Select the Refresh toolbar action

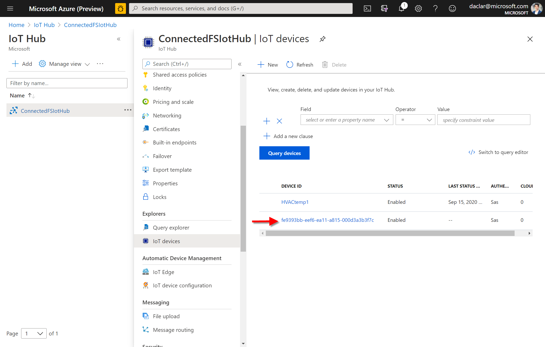(300, 65)
